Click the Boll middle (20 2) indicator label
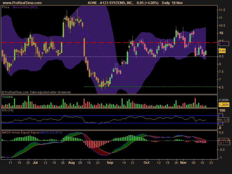Screen dimensions: 232x174 [26, 7]
